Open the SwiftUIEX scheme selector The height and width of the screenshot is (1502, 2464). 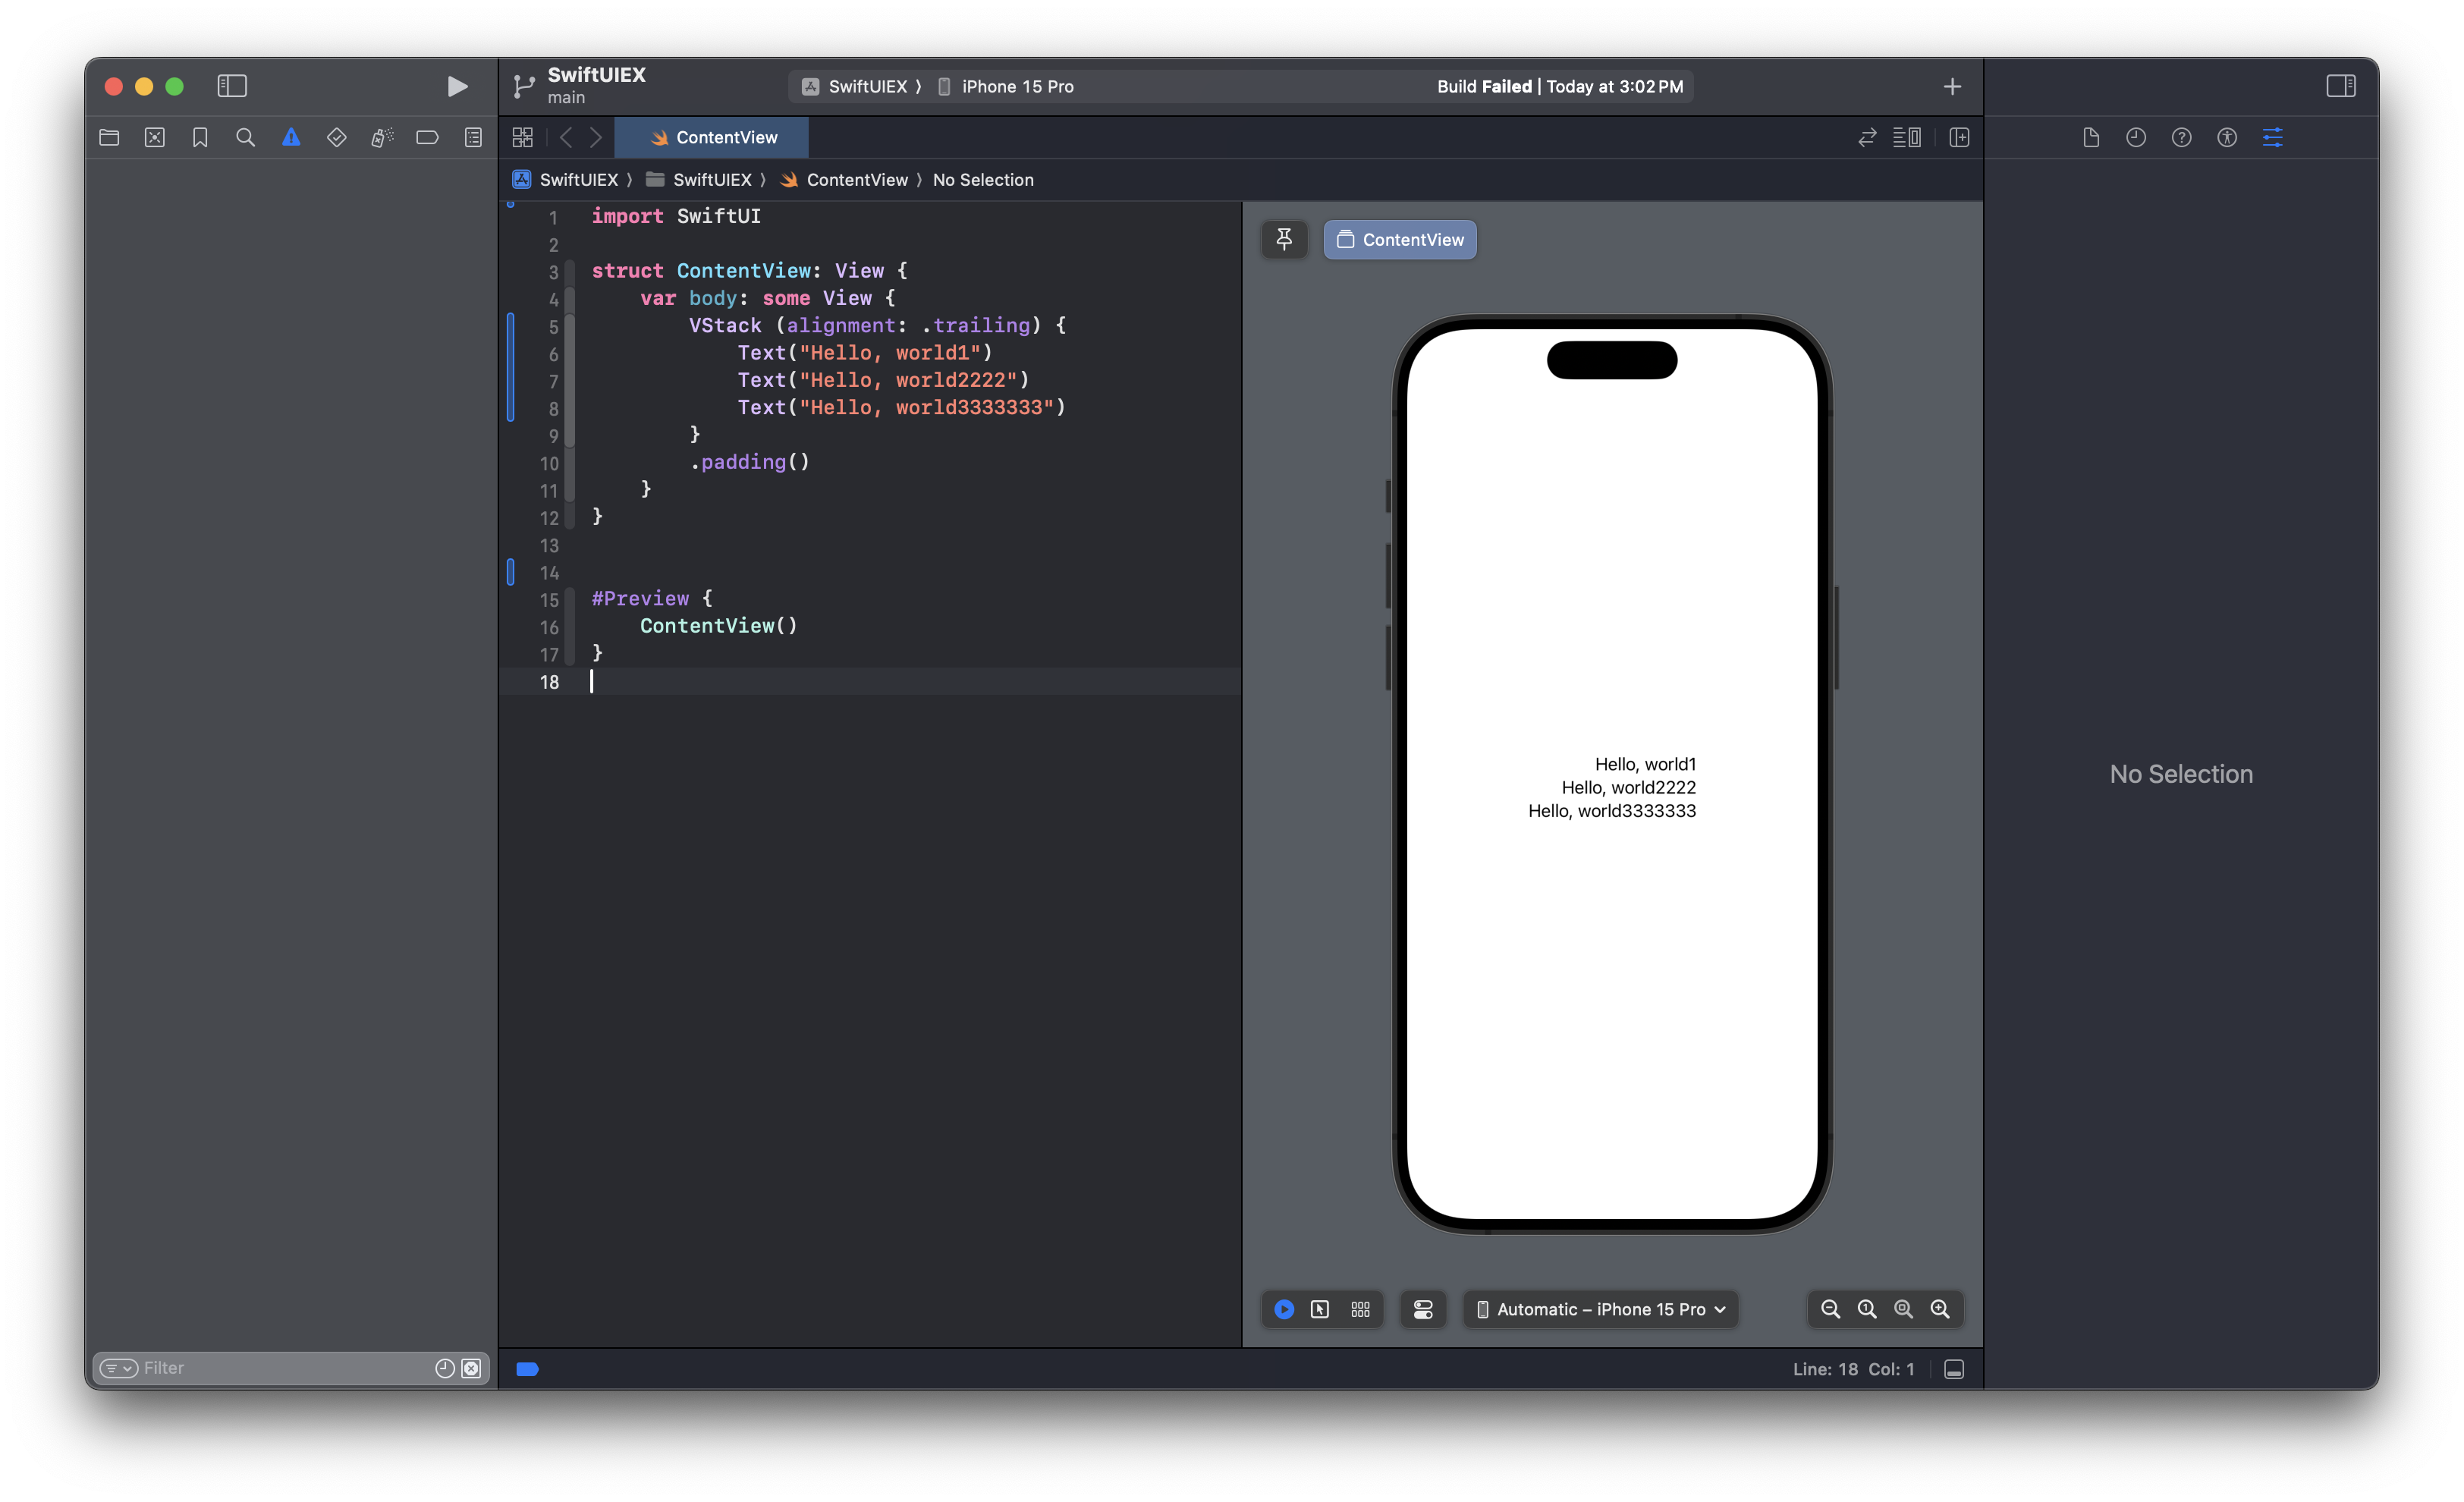[x=866, y=87]
